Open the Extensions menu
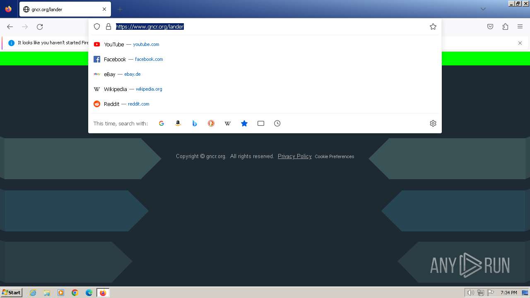 (x=505, y=26)
